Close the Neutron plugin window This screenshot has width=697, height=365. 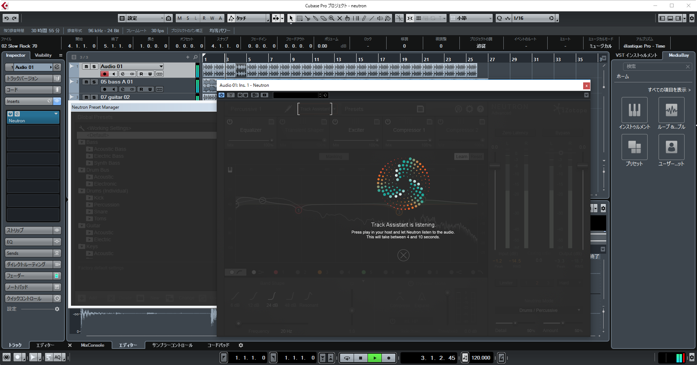[586, 85]
